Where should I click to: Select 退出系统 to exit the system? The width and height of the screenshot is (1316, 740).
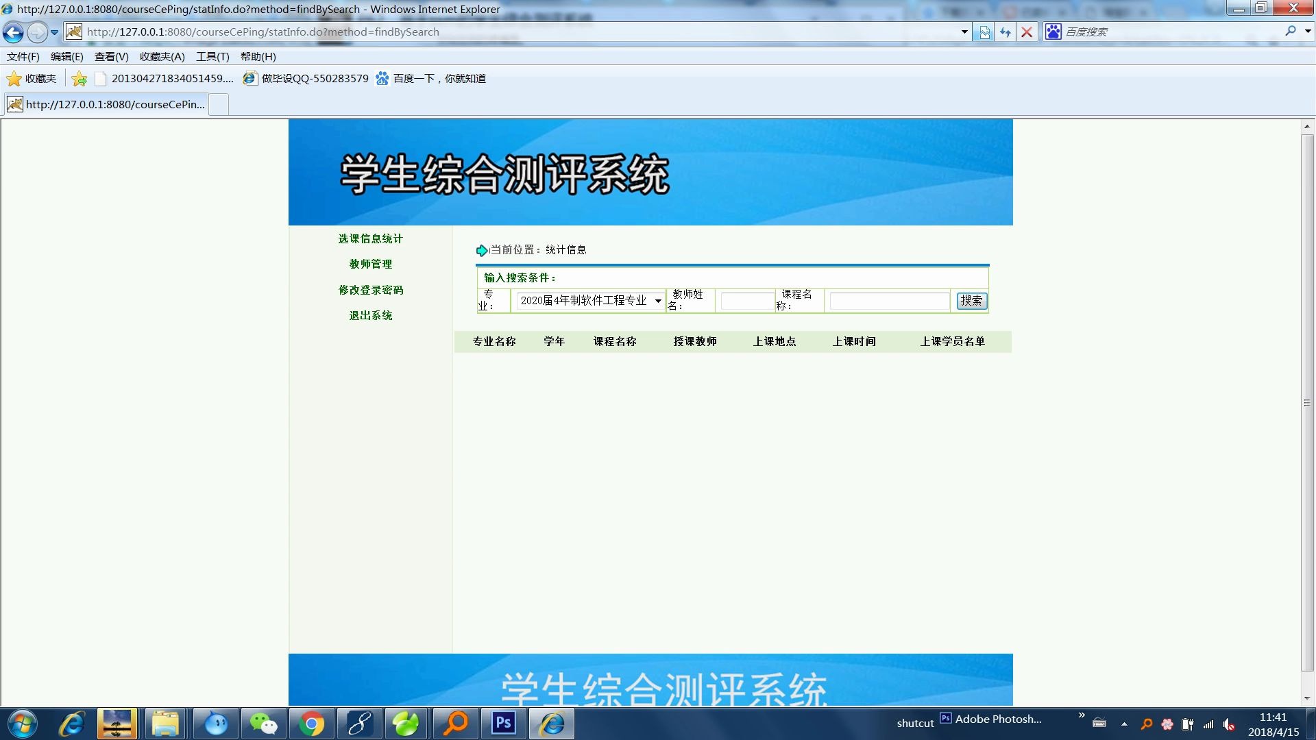click(371, 315)
